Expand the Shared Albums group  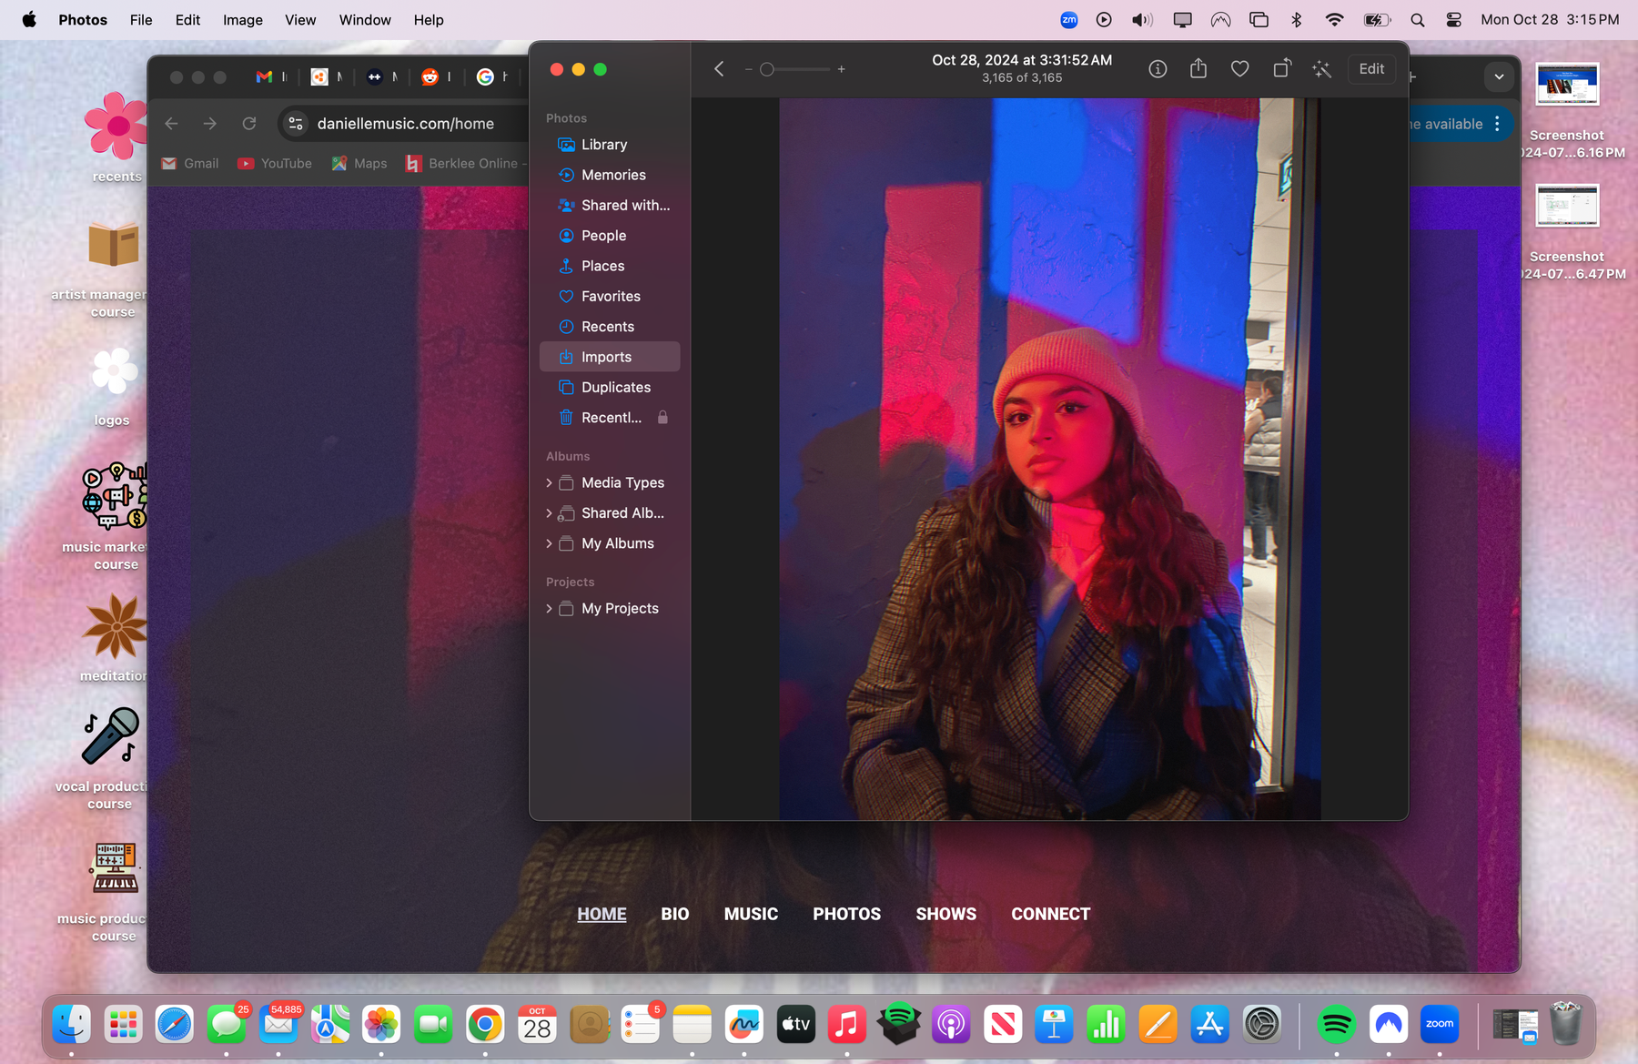click(x=549, y=513)
